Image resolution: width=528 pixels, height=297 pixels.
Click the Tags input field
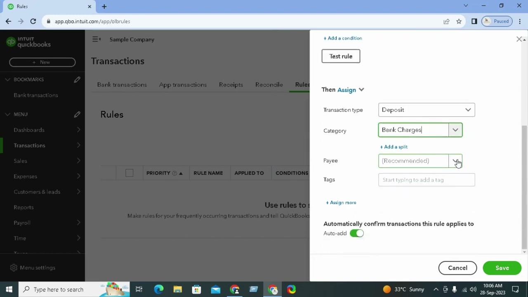coord(427,180)
